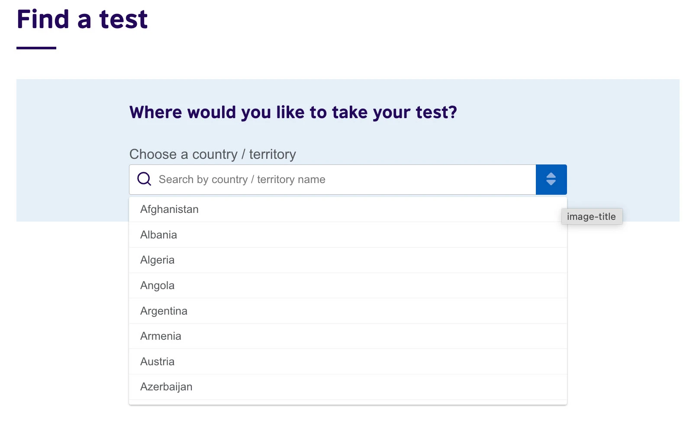Click 'Where would you like to take your test?' heading
This screenshot has height=425, width=696.
tap(293, 113)
